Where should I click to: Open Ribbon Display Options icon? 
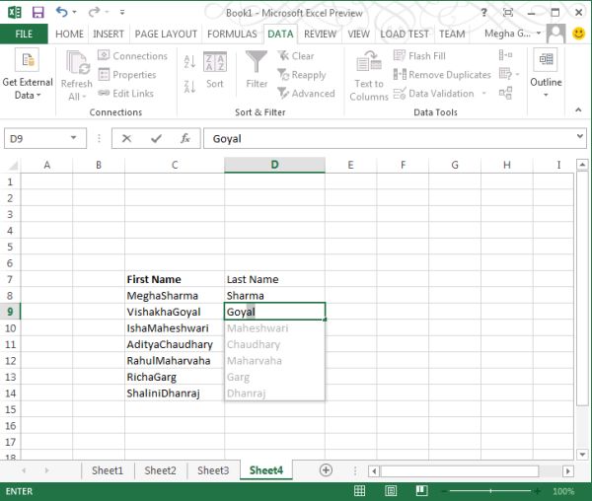[508, 13]
